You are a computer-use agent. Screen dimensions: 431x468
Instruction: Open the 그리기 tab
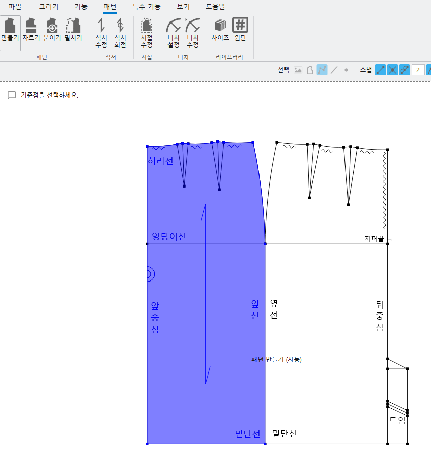(x=49, y=6)
